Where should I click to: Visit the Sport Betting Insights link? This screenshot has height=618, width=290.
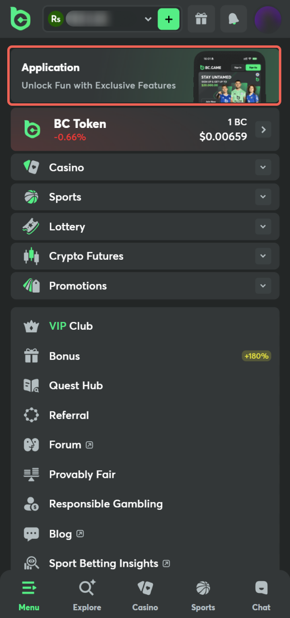click(103, 563)
